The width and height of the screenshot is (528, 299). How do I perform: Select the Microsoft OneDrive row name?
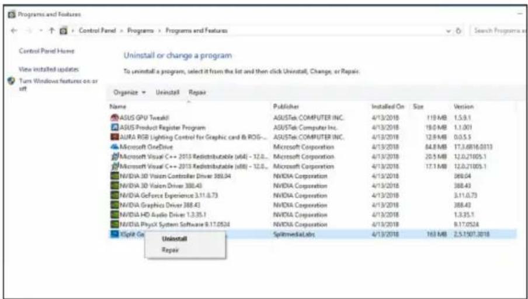pos(146,147)
